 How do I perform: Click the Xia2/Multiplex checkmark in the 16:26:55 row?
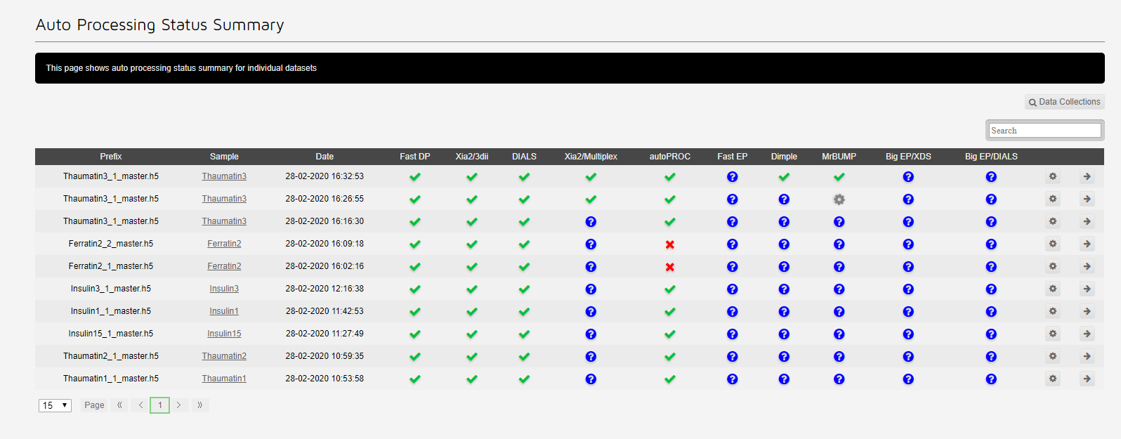pos(591,199)
